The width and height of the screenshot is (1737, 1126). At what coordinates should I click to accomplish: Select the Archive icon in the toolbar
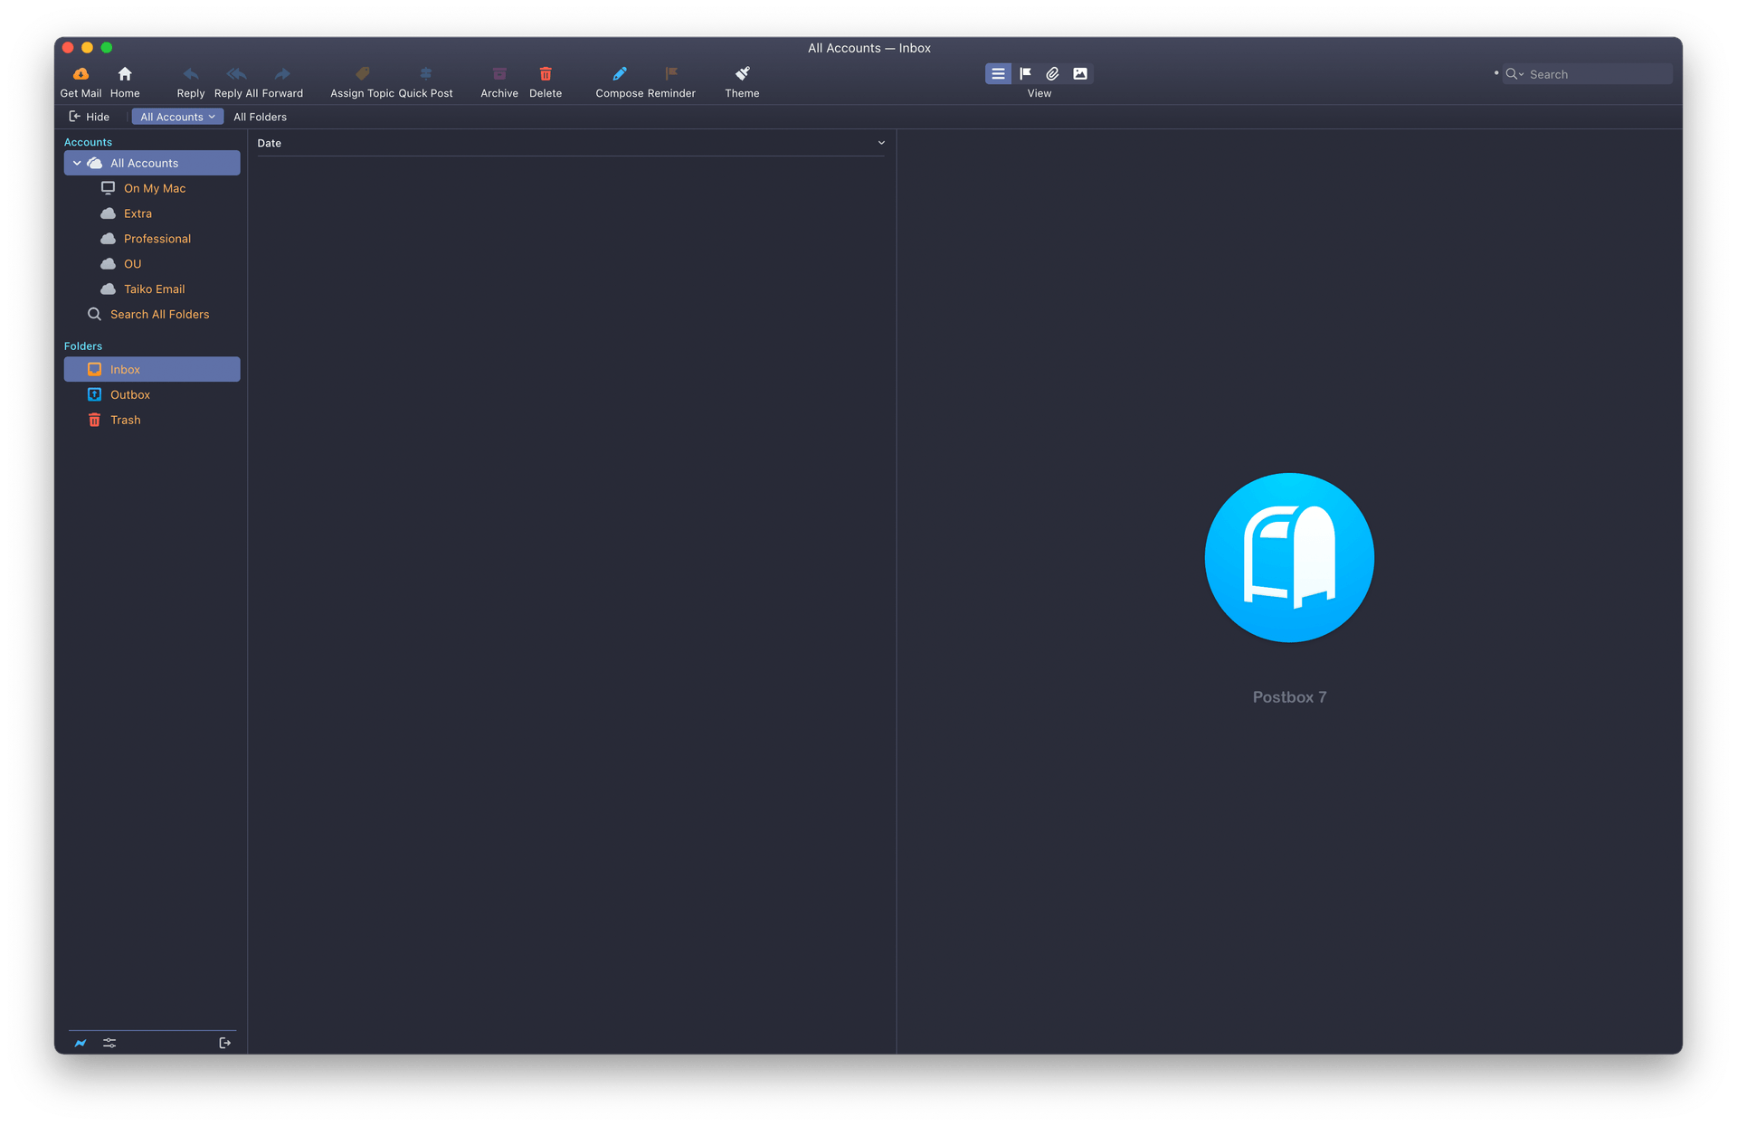[498, 74]
